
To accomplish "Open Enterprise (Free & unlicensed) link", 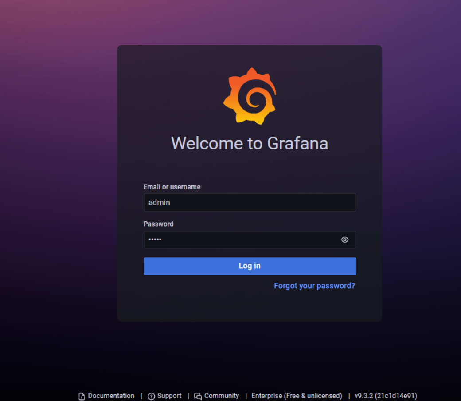I will [x=297, y=396].
